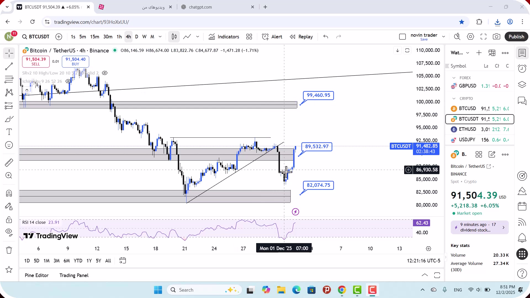The width and height of the screenshot is (530, 298).
Task: Open chart settings hexagon icon
Action: pos(470,37)
